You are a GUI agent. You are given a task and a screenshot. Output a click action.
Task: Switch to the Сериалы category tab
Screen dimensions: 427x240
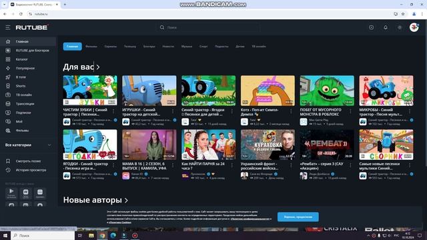111,47
